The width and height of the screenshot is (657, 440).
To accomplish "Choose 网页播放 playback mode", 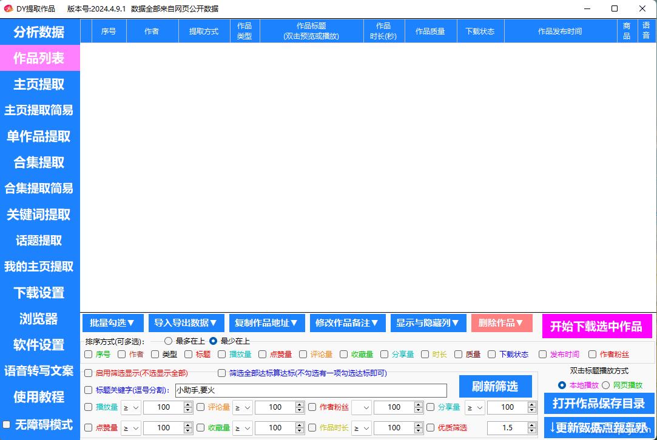I will tap(605, 385).
